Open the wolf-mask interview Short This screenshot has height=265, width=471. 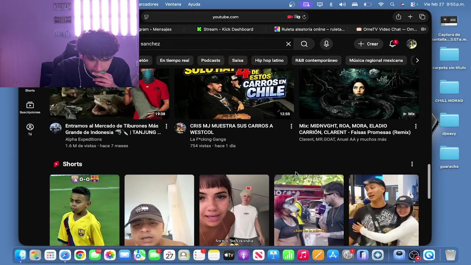[x=309, y=210]
